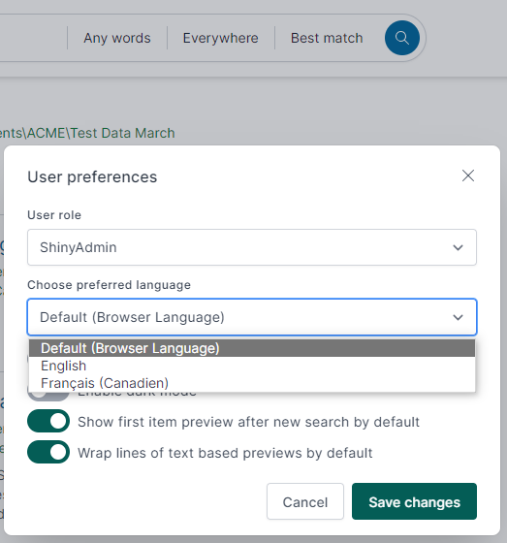
Task: Click the blue search magnifier button
Action: pyautogui.click(x=401, y=38)
